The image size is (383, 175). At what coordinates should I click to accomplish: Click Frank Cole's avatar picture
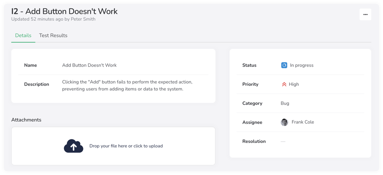pyautogui.click(x=284, y=122)
